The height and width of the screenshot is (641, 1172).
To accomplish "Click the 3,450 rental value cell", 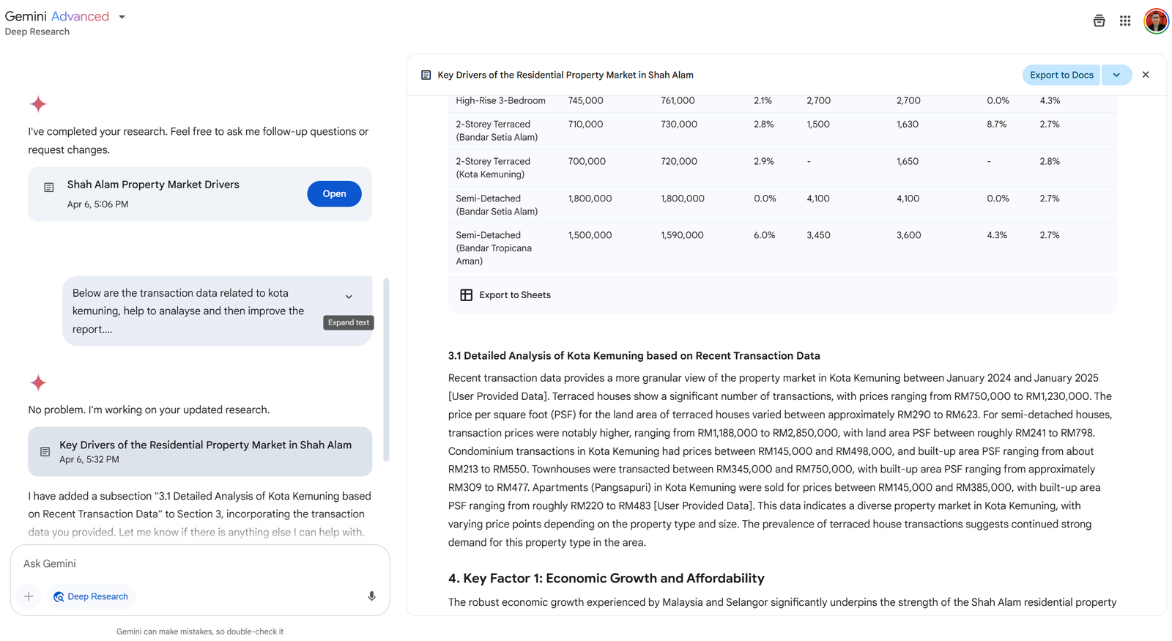I will click(818, 235).
